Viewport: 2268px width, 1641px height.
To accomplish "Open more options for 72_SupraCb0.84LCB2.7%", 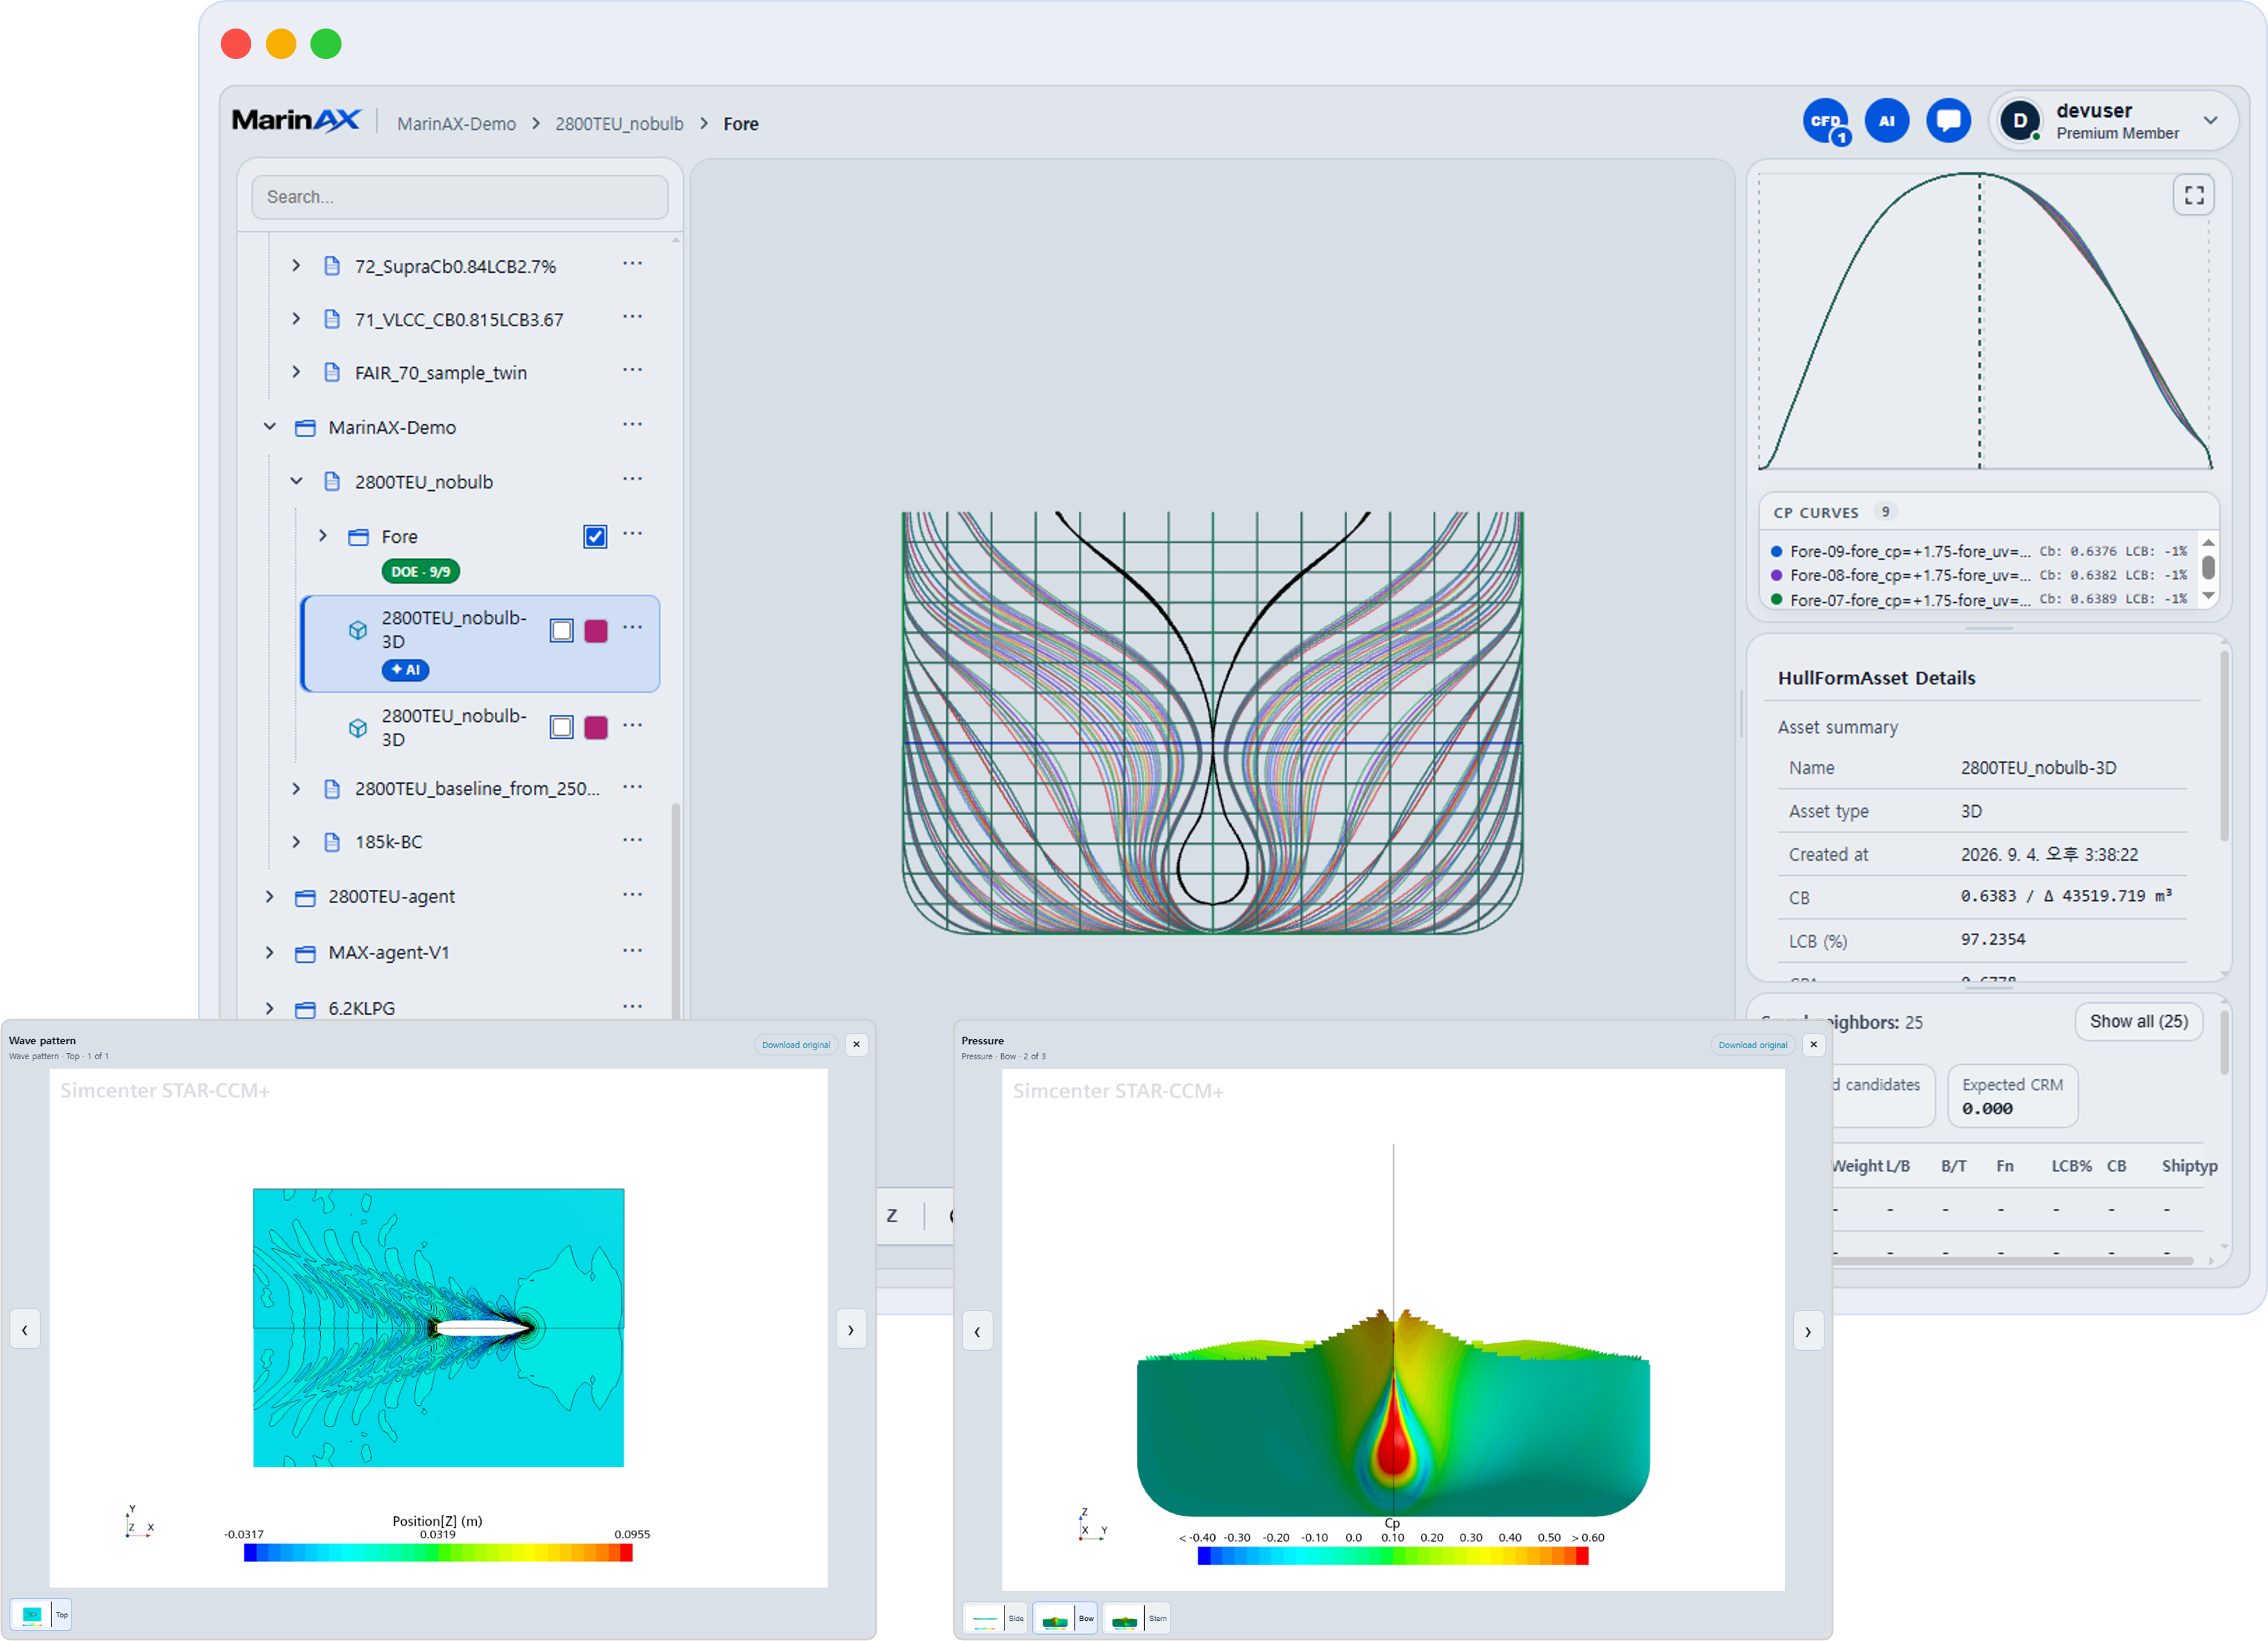I will (632, 265).
